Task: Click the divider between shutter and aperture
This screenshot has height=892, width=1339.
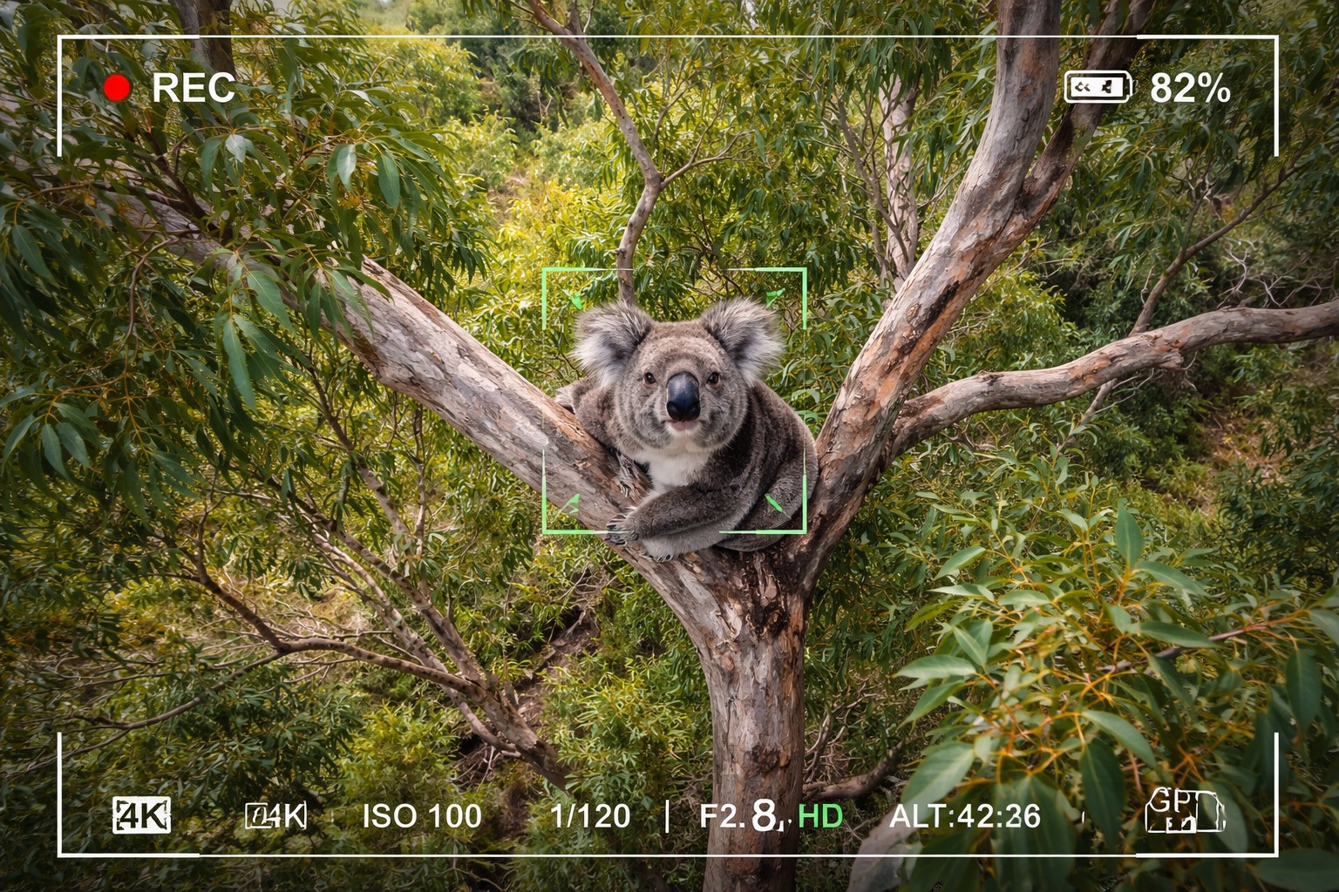Action: [667, 816]
